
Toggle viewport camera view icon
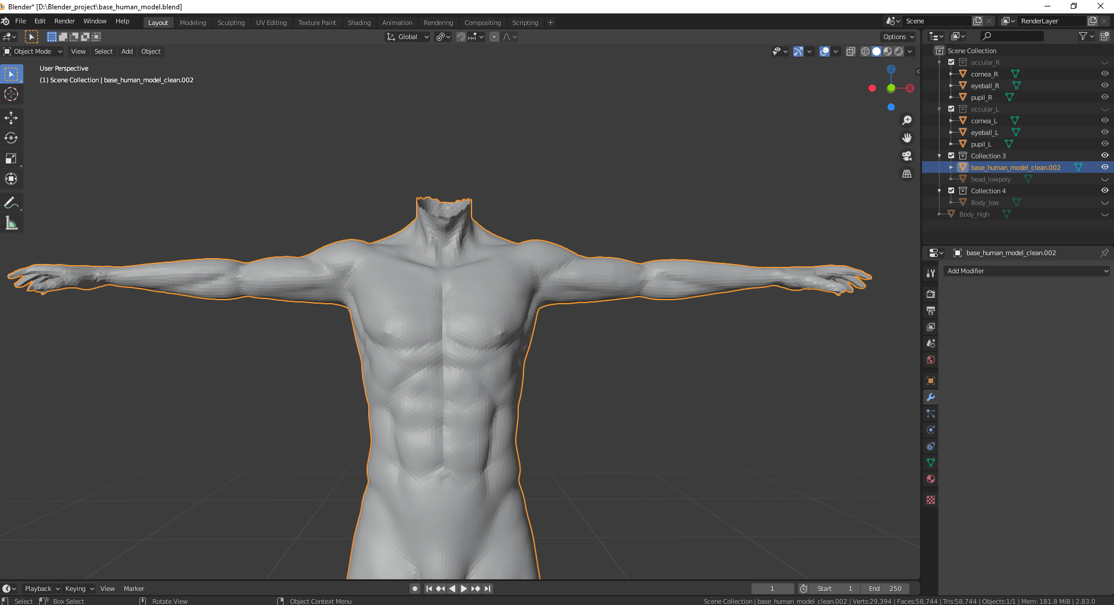click(906, 156)
